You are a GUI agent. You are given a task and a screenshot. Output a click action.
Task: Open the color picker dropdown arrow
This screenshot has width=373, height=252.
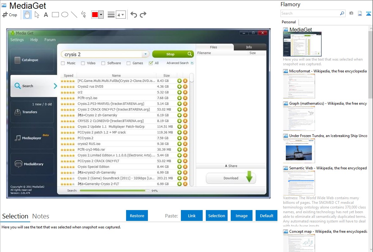101,15
